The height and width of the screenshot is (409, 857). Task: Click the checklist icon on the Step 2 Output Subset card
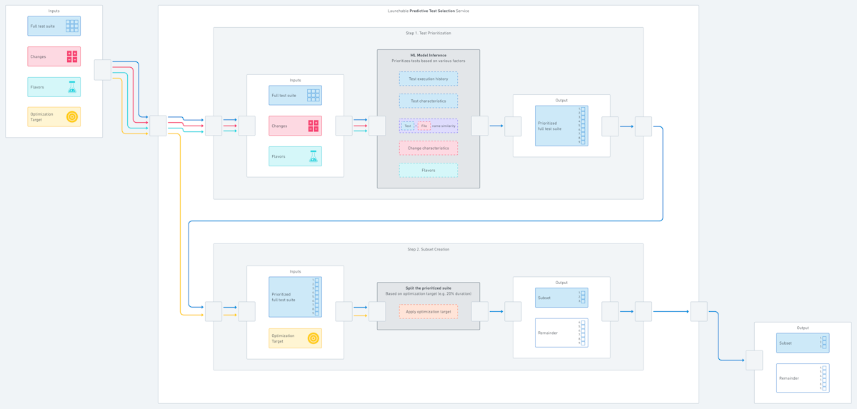[582, 297]
